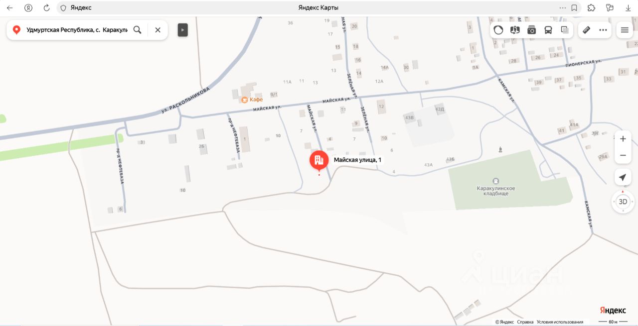Open Условия использования link

click(560, 322)
